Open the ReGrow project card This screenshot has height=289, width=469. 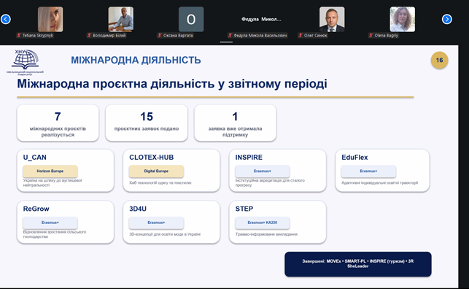pos(66,222)
